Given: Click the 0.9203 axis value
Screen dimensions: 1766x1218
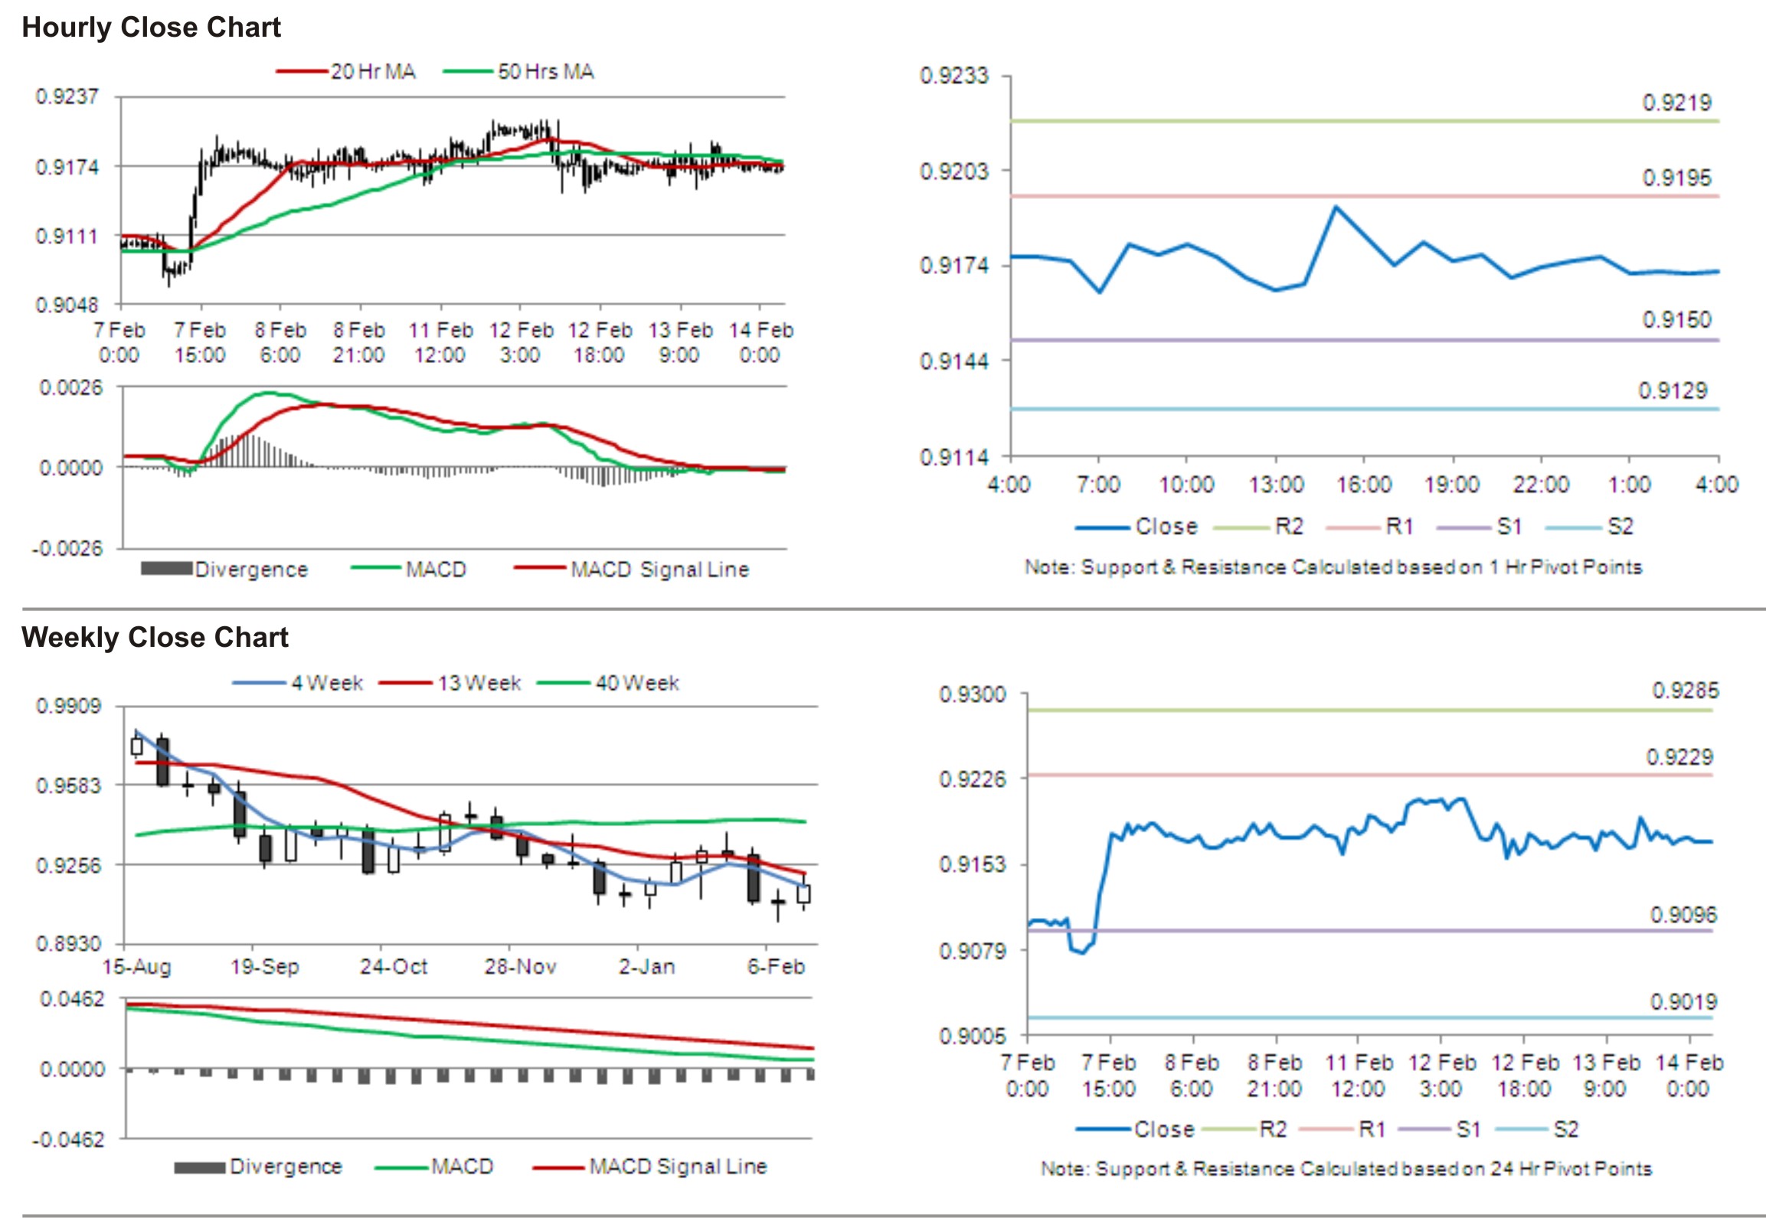Looking at the screenshot, I should 954,170.
